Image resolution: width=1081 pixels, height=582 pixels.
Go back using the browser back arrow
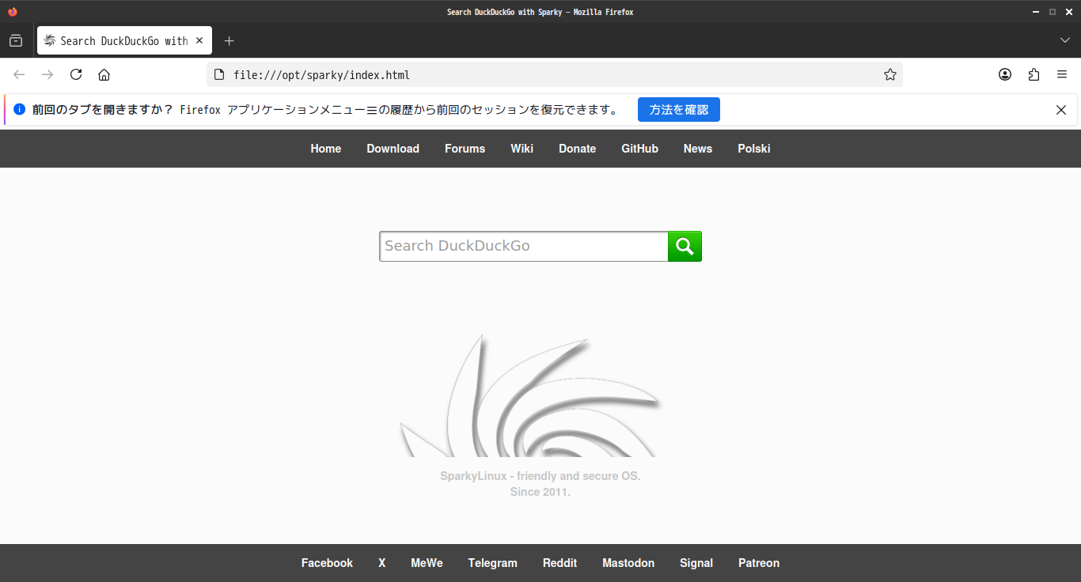(19, 75)
